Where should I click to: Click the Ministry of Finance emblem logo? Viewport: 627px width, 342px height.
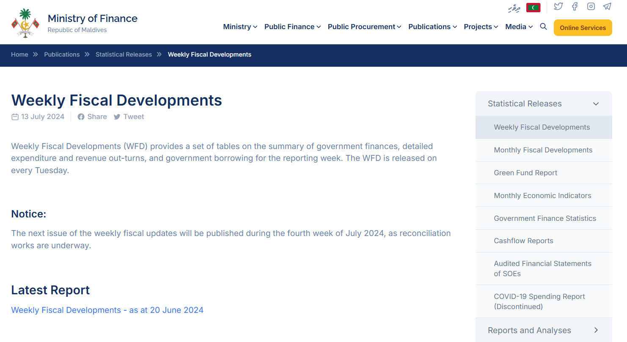[x=25, y=23]
